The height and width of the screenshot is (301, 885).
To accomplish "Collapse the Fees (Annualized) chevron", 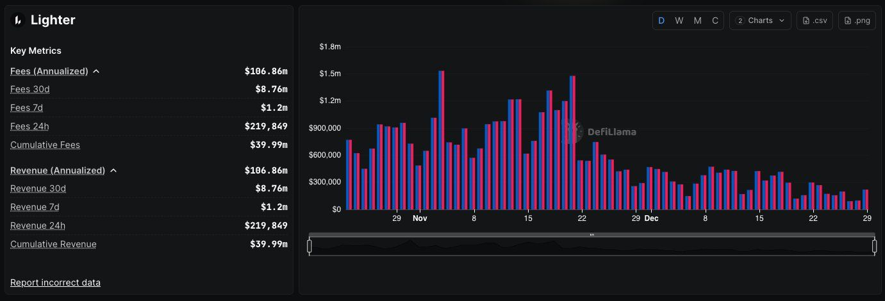I will coord(96,72).
